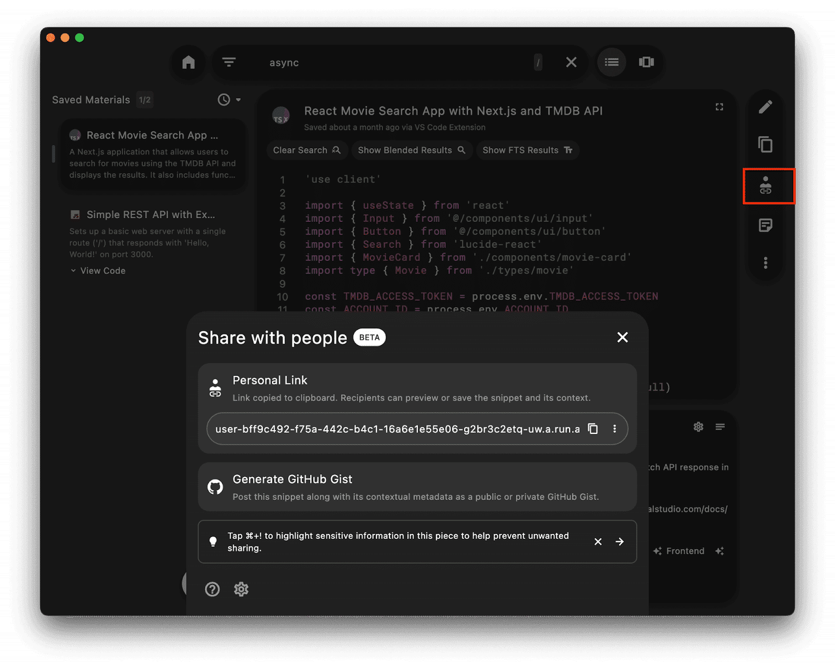This screenshot has width=835, height=669.
Task: Click Show FTS Results
Action: tap(527, 150)
